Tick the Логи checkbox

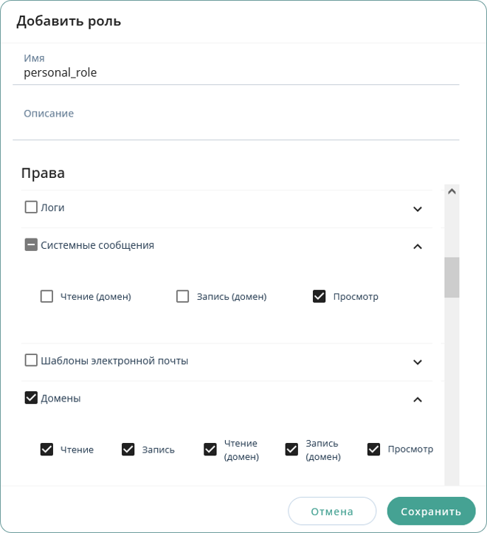pyautogui.click(x=31, y=207)
